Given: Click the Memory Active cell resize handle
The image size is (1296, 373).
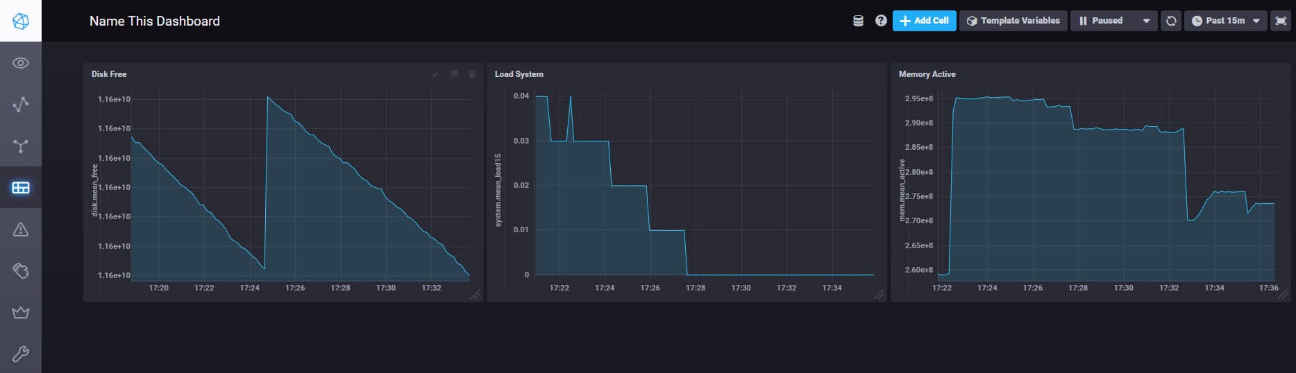Looking at the screenshot, I should 1283,295.
